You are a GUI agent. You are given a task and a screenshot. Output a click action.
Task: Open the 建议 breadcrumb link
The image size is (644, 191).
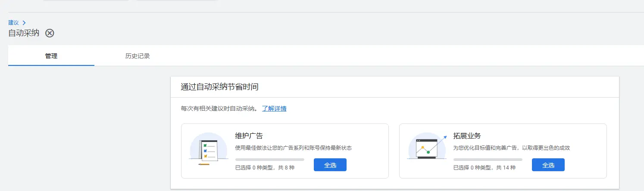point(13,22)
